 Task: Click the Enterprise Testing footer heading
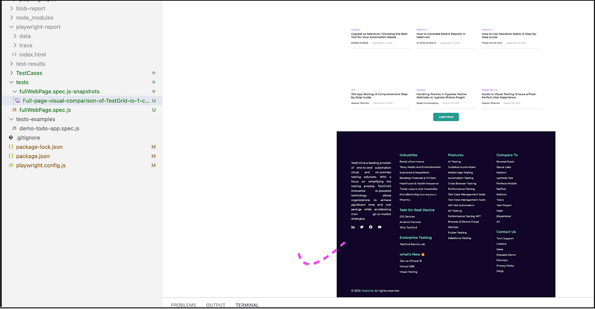coord(416,238)
